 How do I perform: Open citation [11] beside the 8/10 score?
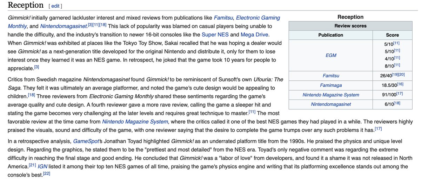(x=396, y=65)
